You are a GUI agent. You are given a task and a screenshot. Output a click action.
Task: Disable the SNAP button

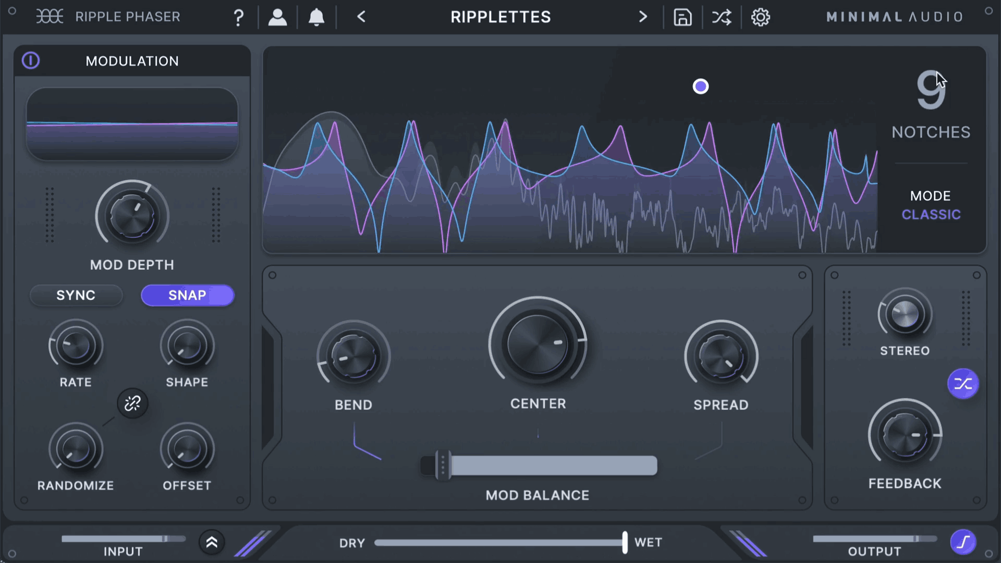click(x=188, y=295)
